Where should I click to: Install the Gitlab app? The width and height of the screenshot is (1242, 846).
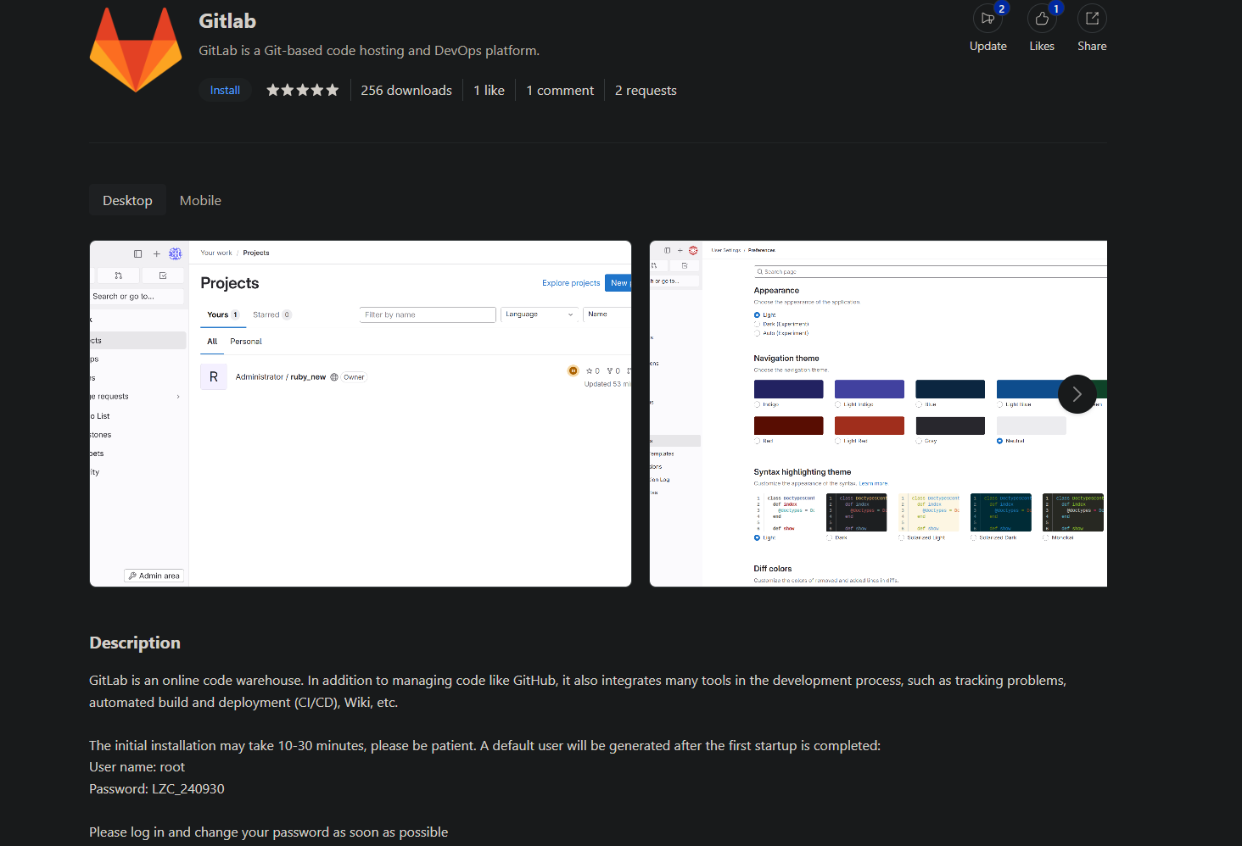pyautogui.click(x=225, y=90)
